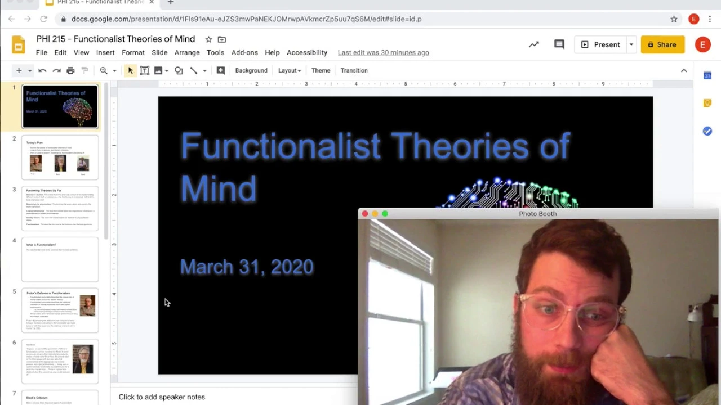721x405 pixels.
Task: Open the Slide menu
Action: (x=159, y=52)
